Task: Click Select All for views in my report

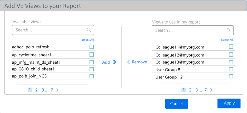Action: click(227, 40)
